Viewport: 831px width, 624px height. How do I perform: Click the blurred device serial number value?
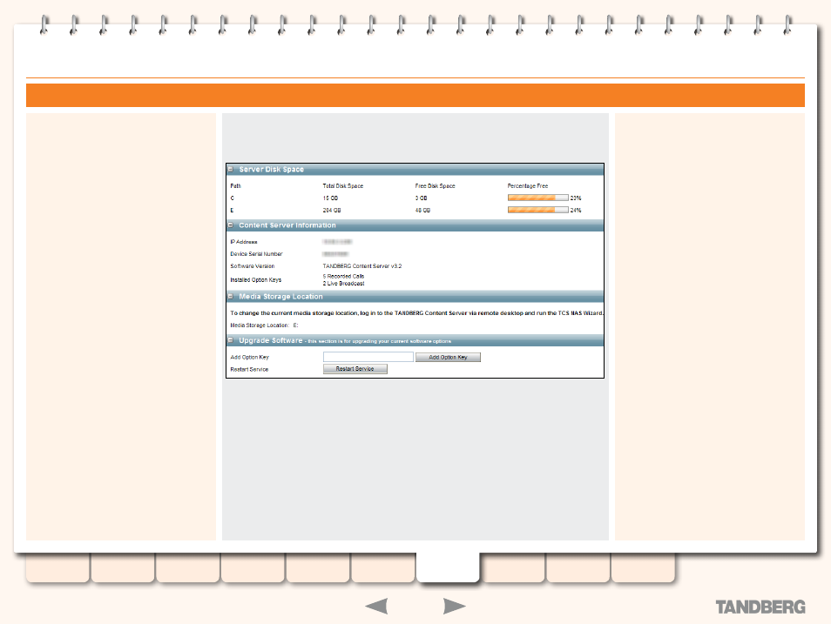[335, 254]
